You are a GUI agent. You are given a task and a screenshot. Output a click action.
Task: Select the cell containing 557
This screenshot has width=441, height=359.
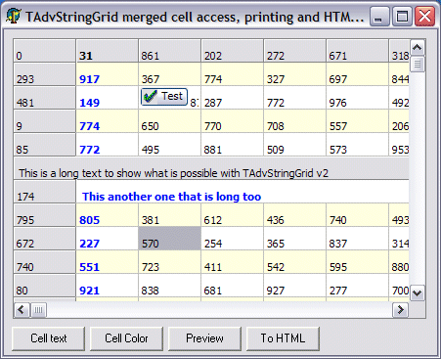point(358,121)
